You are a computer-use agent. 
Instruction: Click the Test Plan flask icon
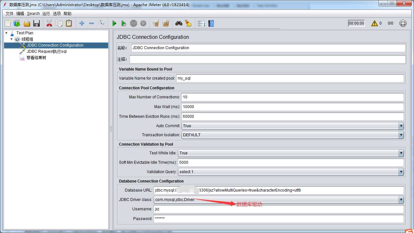pyautogui.click(x=12, y=33)
